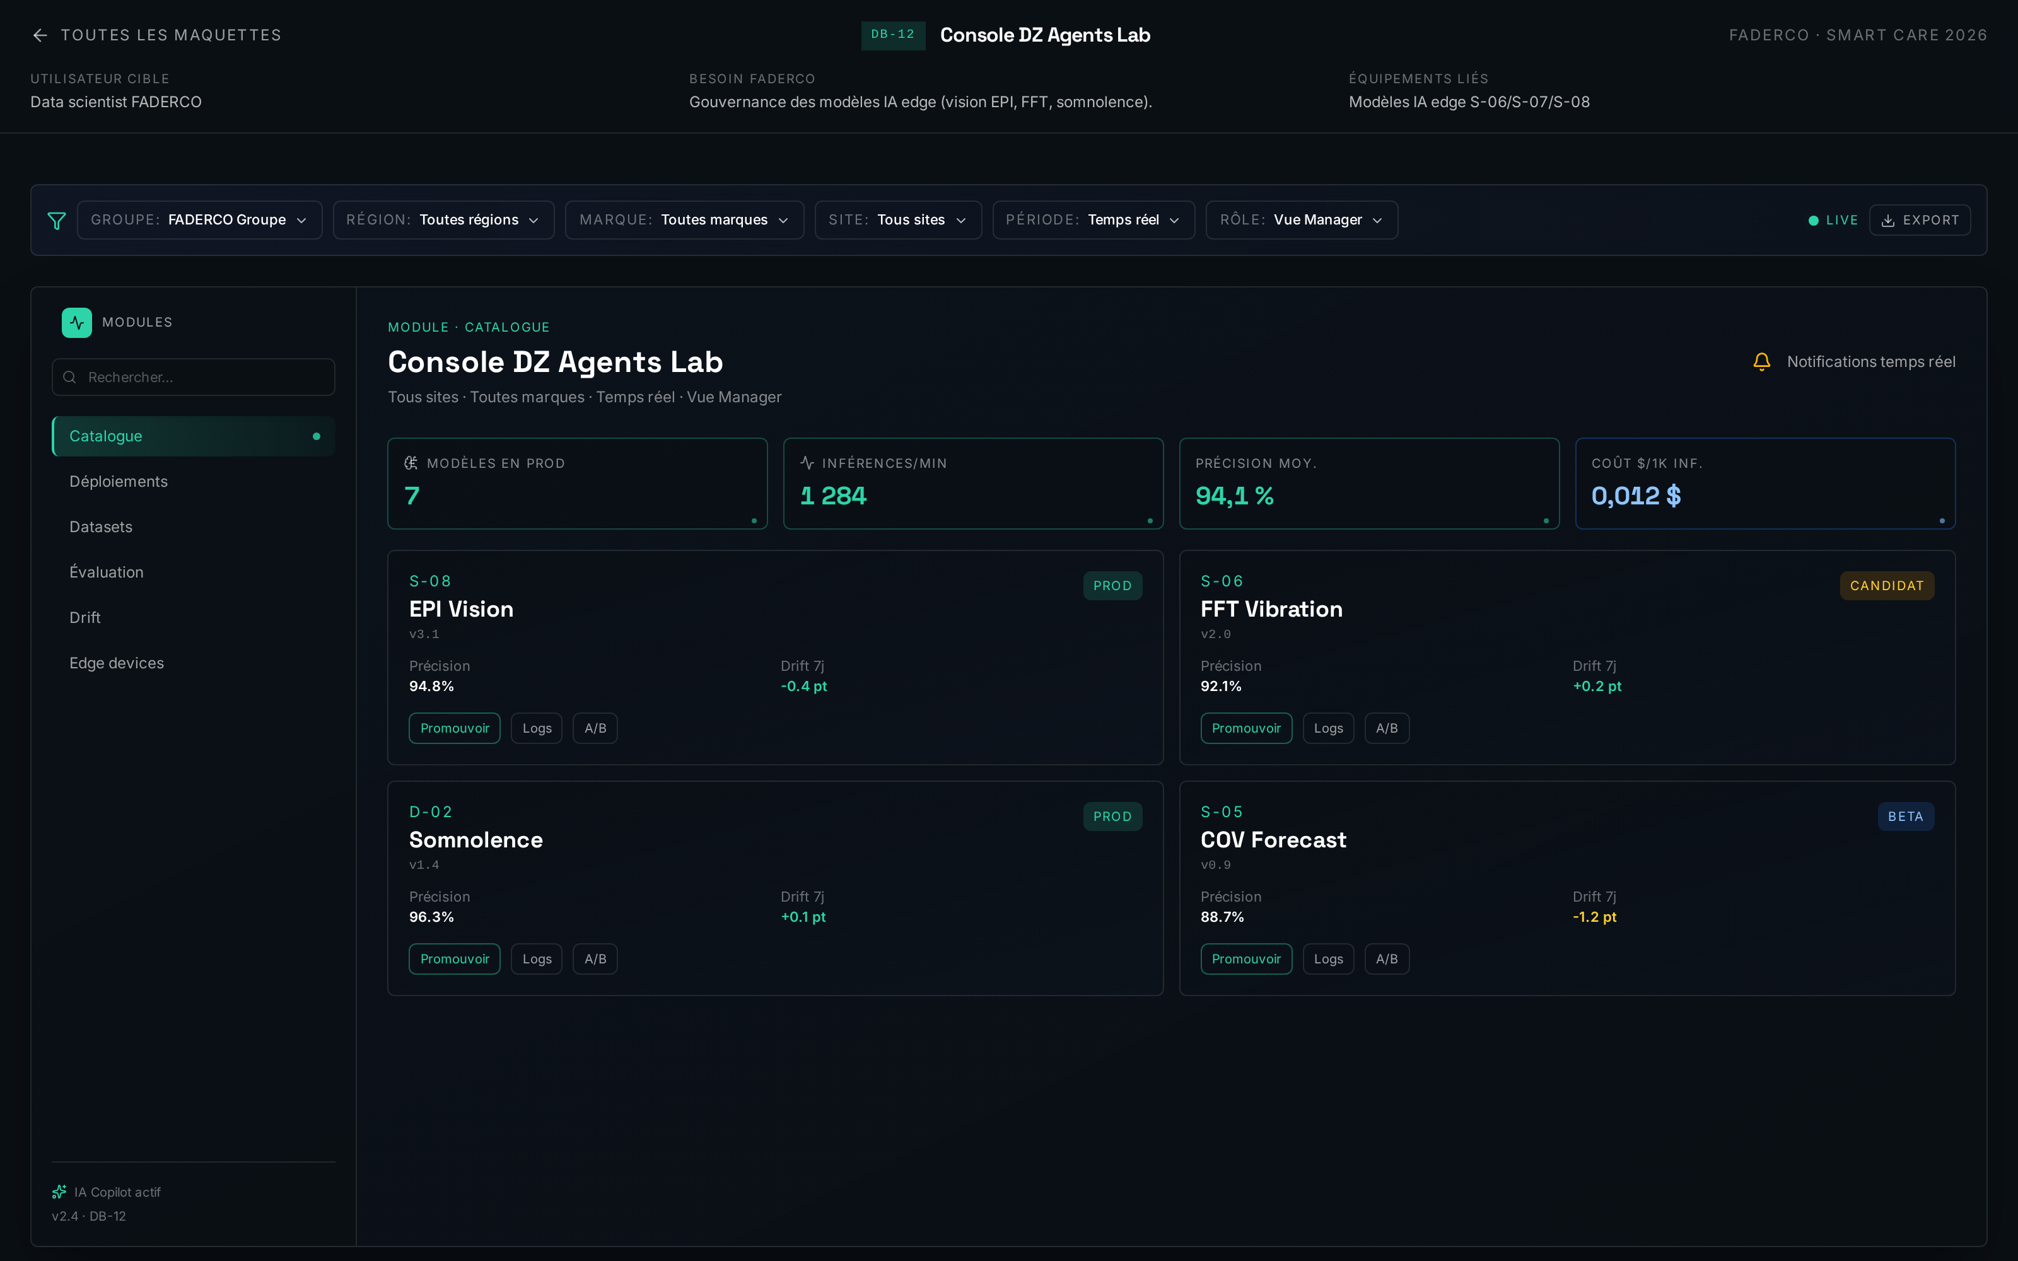Image resolution: width=2018 pixels, height=1261 pixels.
Task: Click the EPI Vision card title
Action: [461, 609]
